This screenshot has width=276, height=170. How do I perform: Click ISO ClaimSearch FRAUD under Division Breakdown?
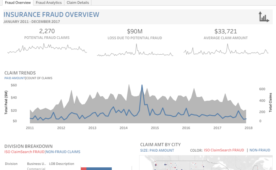click(x=24, y=152)
